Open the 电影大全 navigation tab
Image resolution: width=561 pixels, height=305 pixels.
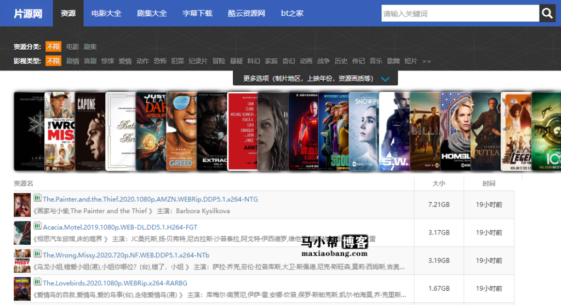106,13
